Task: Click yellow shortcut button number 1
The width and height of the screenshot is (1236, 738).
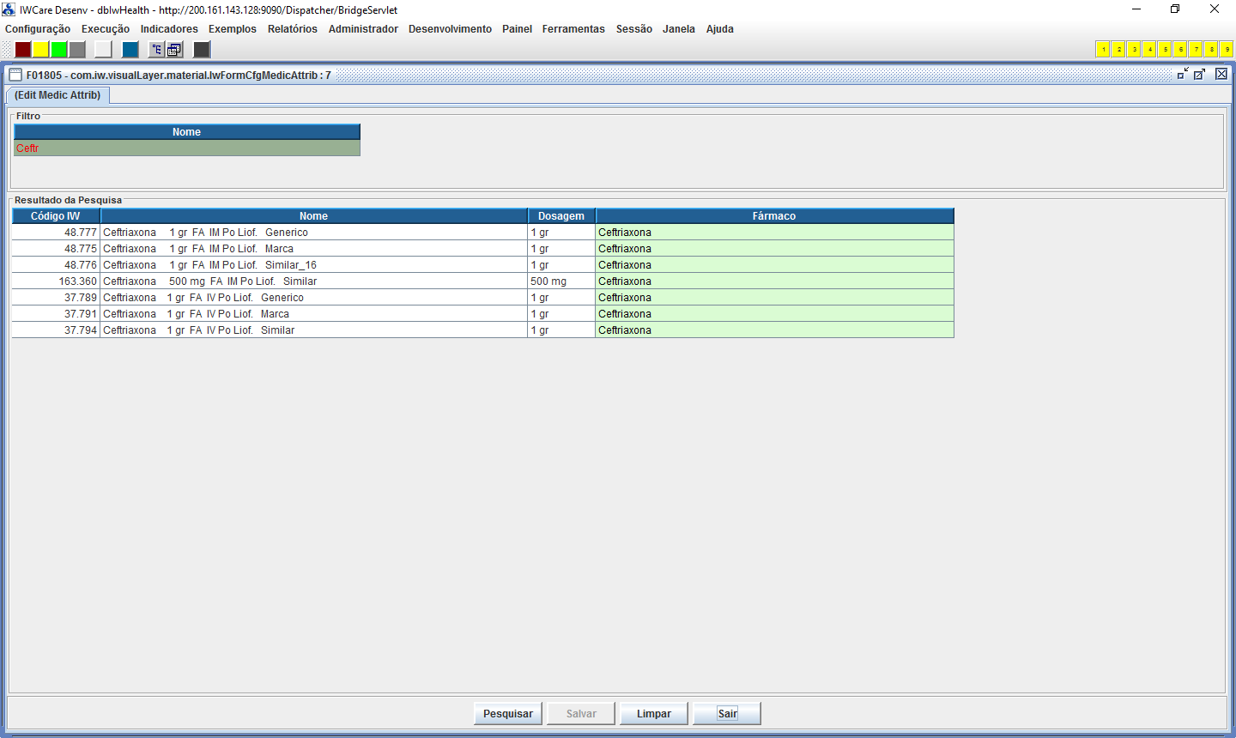Action: (x=1103, y=50)
